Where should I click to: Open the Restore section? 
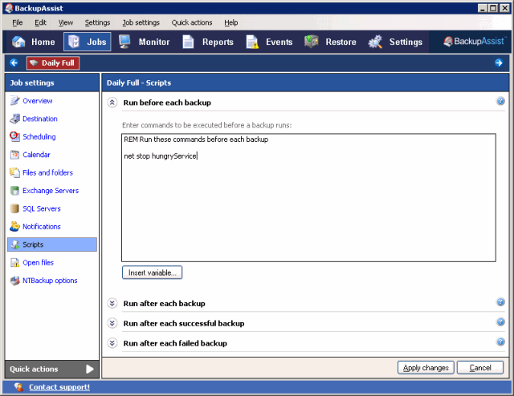click(330, 42)
